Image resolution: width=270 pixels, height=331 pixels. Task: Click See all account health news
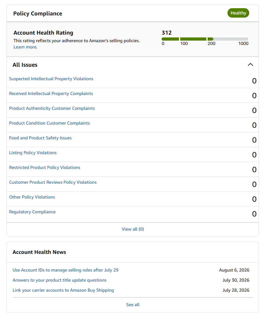tap(133, 305)
